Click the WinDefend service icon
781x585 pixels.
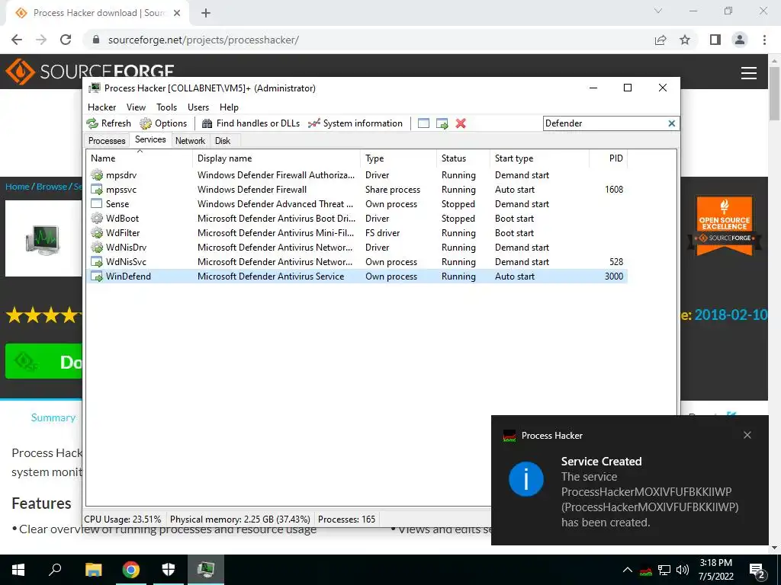coord(97,276)
